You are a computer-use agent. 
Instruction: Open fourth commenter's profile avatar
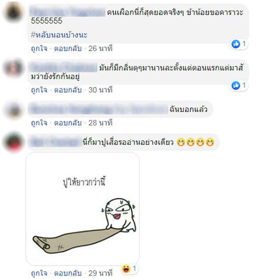pyautogui.click(x=13, y=142)
